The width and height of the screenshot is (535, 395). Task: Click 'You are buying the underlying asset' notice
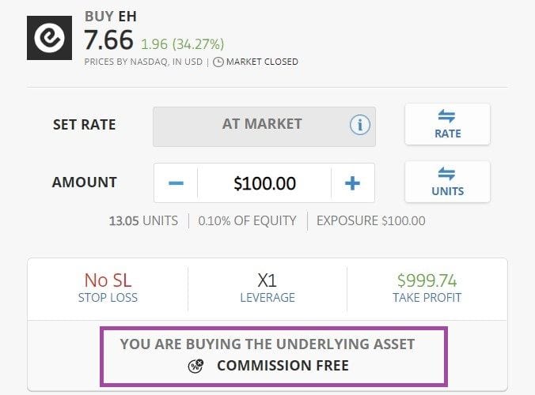[267, 344]
